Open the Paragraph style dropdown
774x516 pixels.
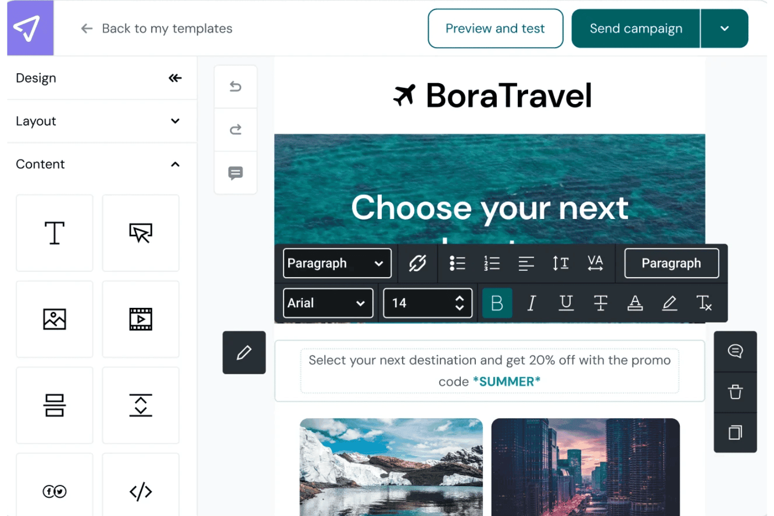pos(337,263)
